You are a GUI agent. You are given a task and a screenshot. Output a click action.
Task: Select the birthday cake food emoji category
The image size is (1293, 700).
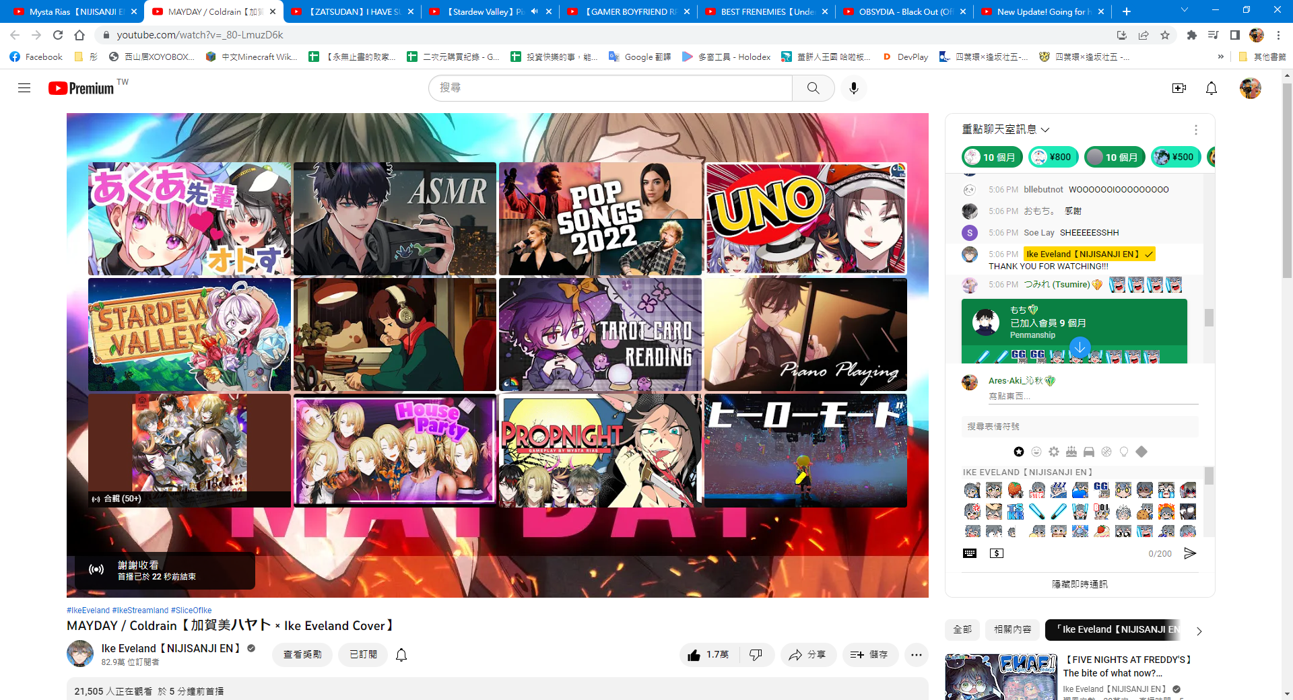tap(1071, 452)
